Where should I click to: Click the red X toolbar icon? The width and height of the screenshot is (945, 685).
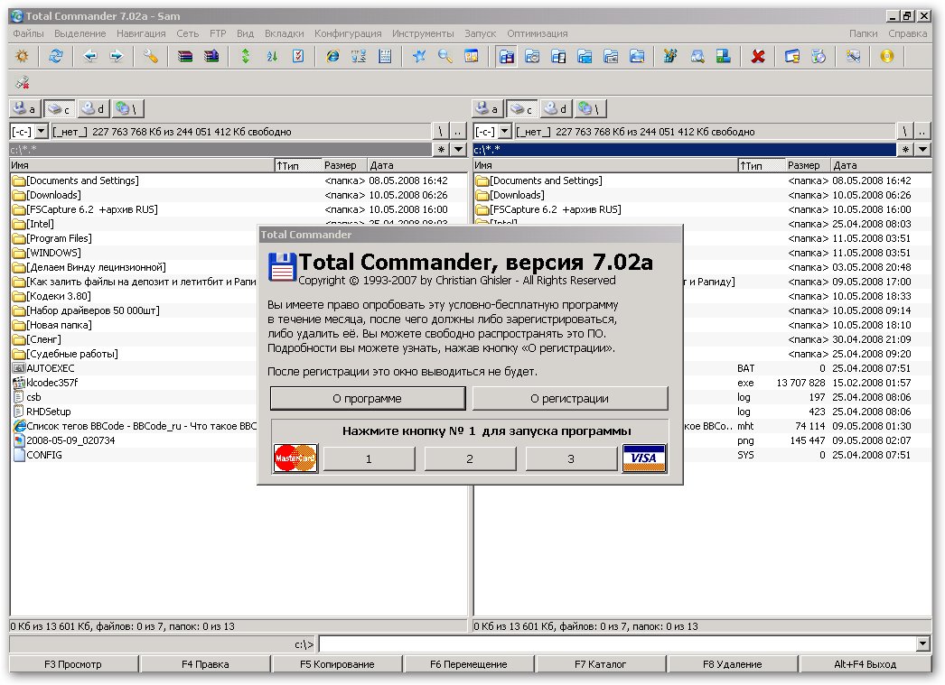758,57
